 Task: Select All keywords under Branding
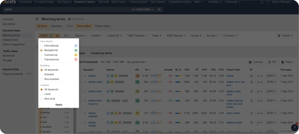click(41, 70)
